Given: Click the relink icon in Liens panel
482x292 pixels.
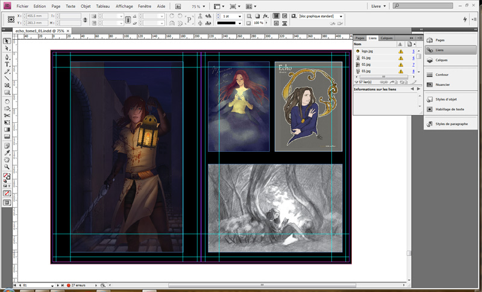Looking at the screenshot, I should [x=383, y=82].
